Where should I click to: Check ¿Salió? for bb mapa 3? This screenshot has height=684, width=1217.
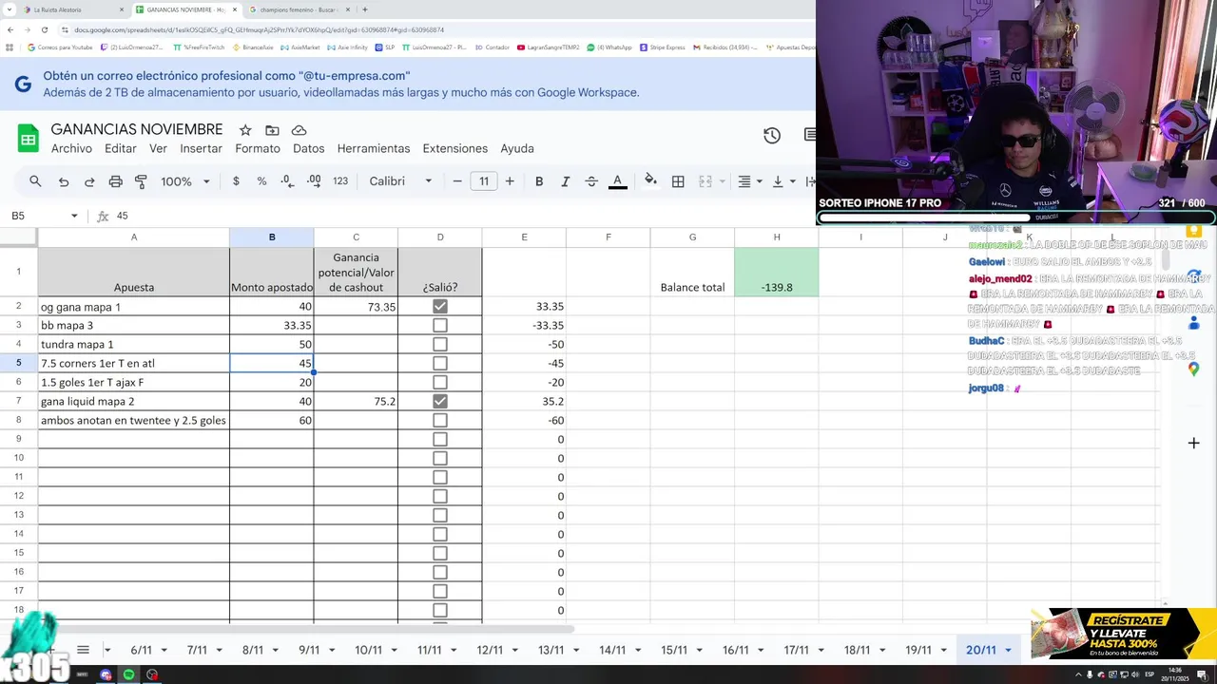[x=439, y=325]
